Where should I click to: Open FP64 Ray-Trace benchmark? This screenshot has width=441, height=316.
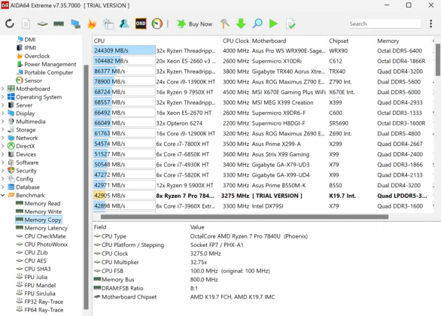point(44,310)
